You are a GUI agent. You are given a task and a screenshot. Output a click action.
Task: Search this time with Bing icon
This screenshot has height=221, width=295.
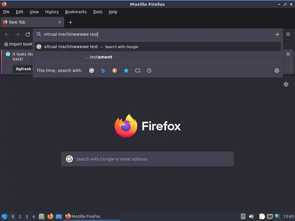(x=103, y=71)
